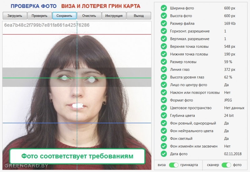Screen dimensions: 250x172
Task: Click green check beside Горизонт. разрешение
Action: click(164, 31)
